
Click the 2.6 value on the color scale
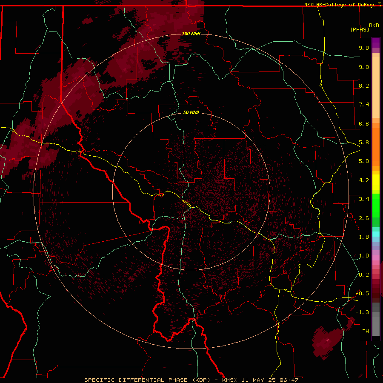click(364, 218)
